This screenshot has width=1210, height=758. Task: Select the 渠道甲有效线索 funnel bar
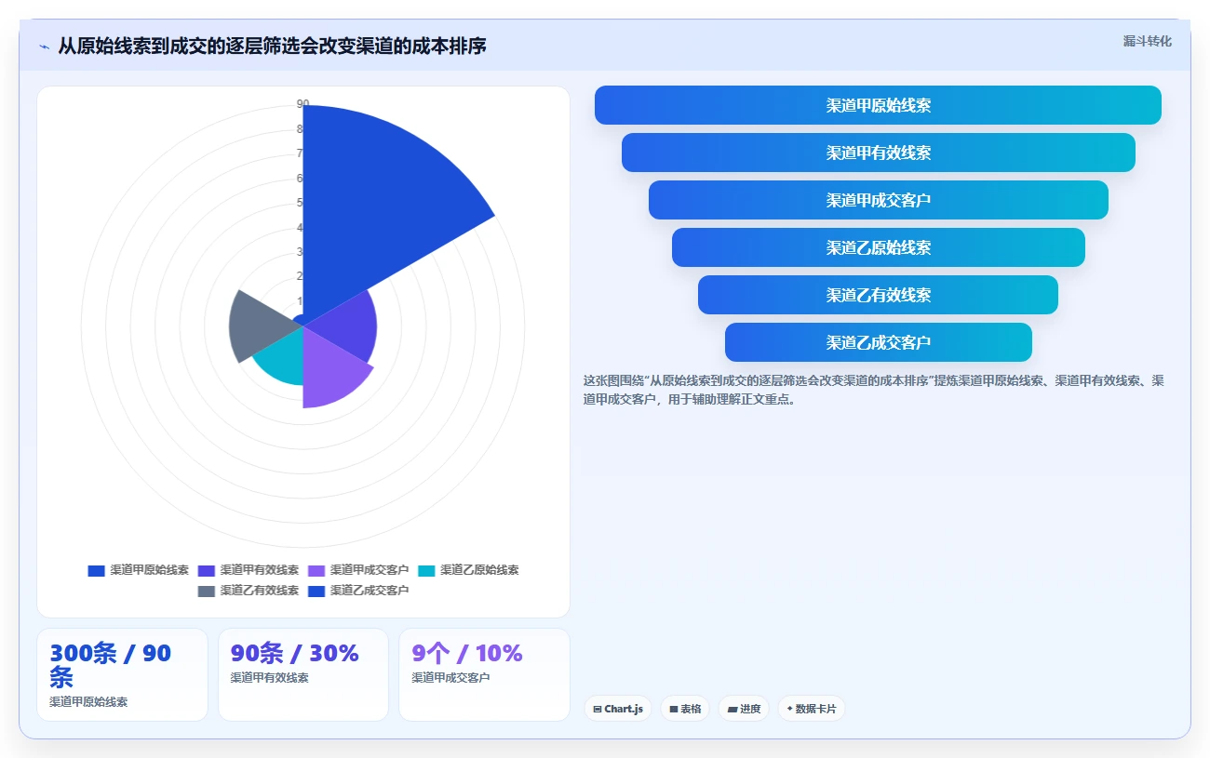point(878,153)
